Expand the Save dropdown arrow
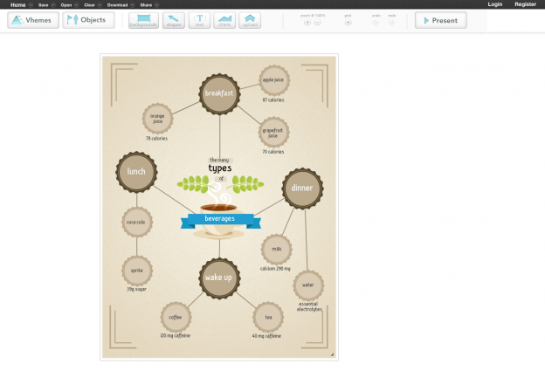545x384 pixels. pyautogui.click(x=53, y=5)
